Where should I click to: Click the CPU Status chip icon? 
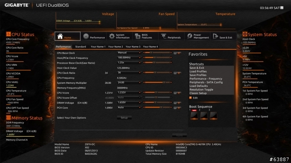8,34
